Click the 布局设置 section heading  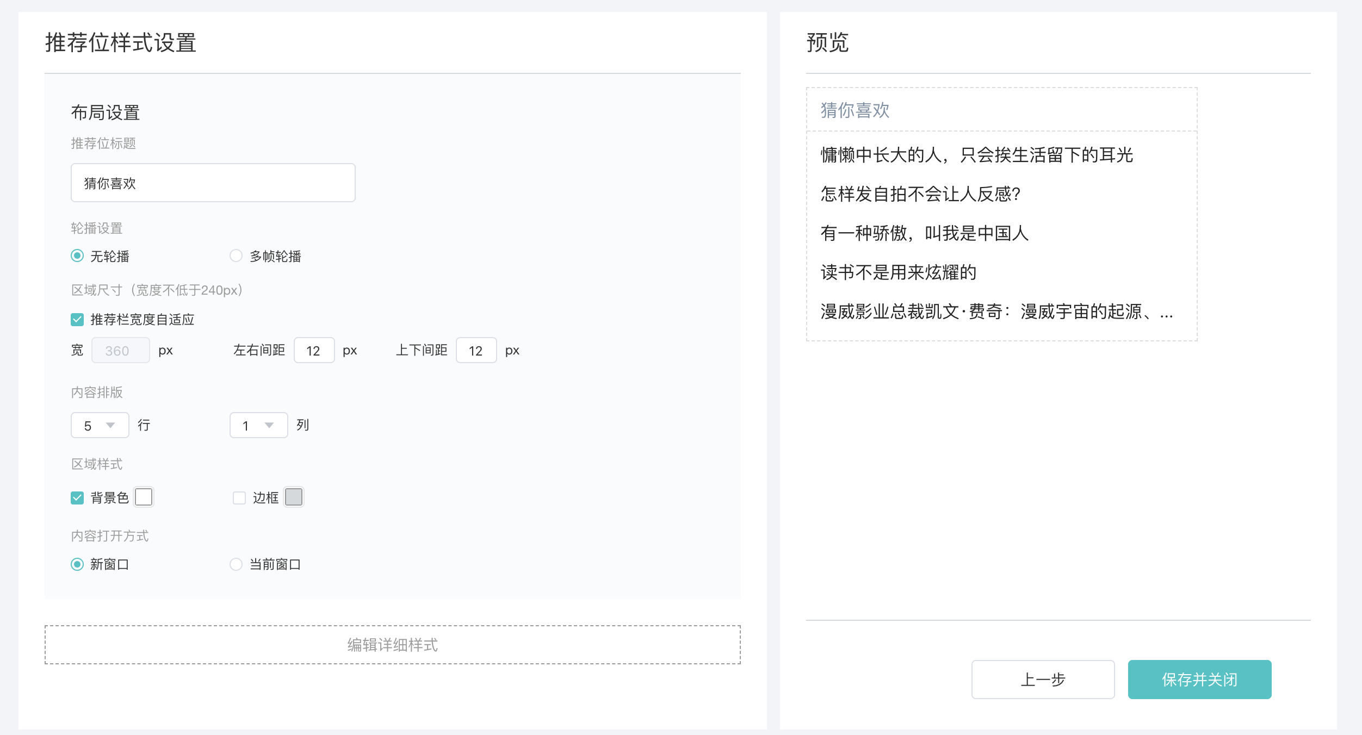(106, 113)
